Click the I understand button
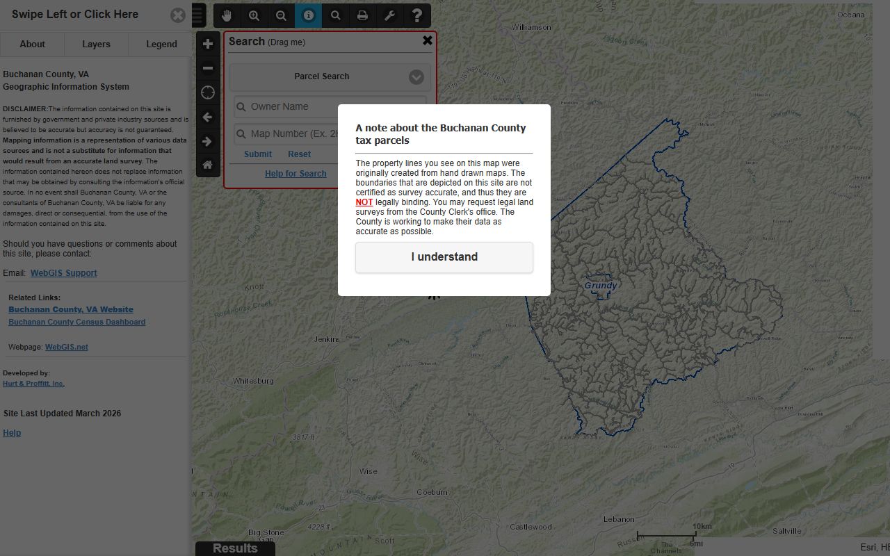Viewport: 890px width, 556px height. point(444,257)
